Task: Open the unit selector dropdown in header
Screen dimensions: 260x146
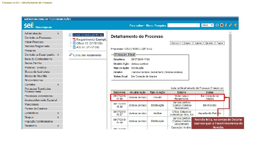Action: point(207,25)
